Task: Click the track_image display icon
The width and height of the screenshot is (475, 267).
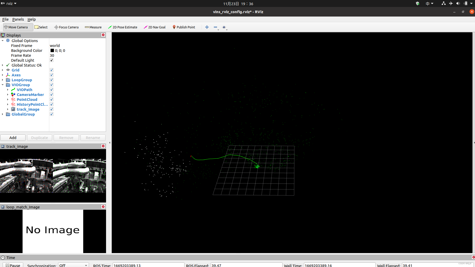Action: pyautogui.click(x=13, y=109)
